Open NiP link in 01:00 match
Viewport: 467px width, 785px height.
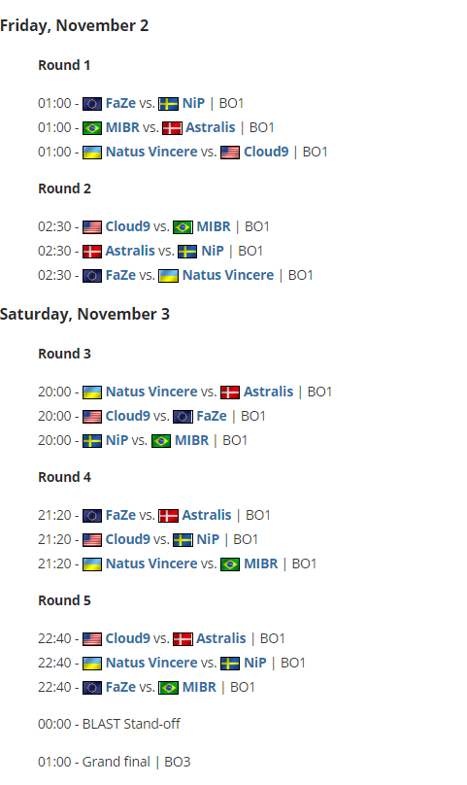(194, 103)
